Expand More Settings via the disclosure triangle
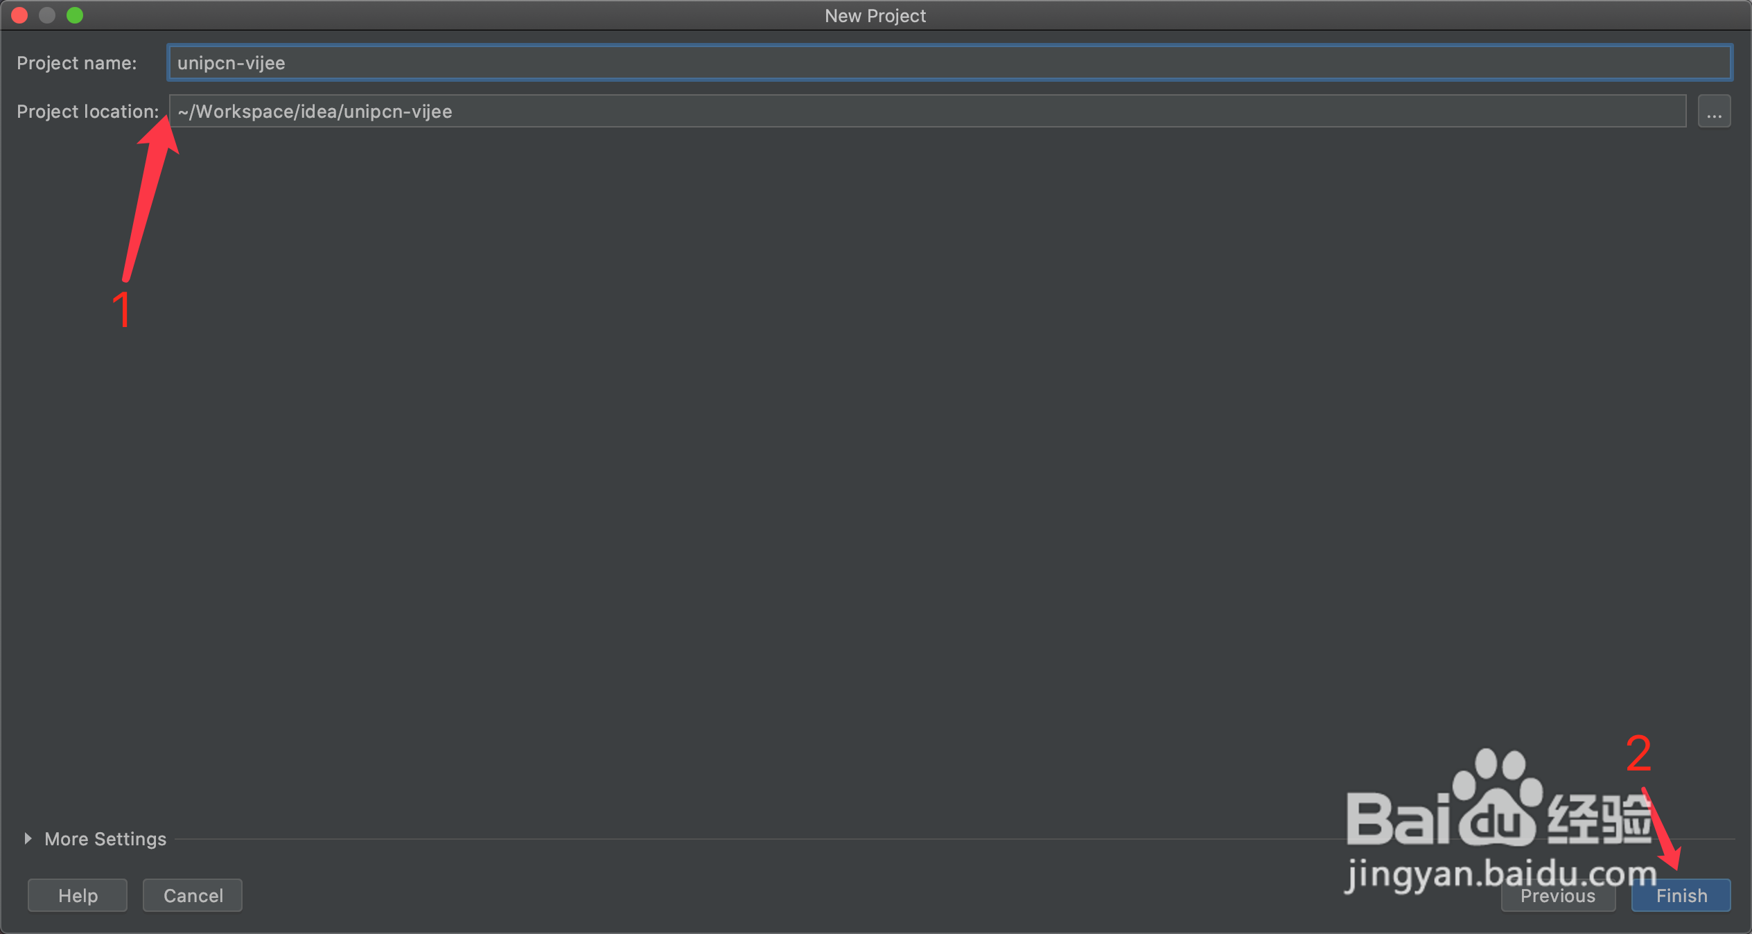The width and height of the screenshot is (1752, 934). coord(28,838)
